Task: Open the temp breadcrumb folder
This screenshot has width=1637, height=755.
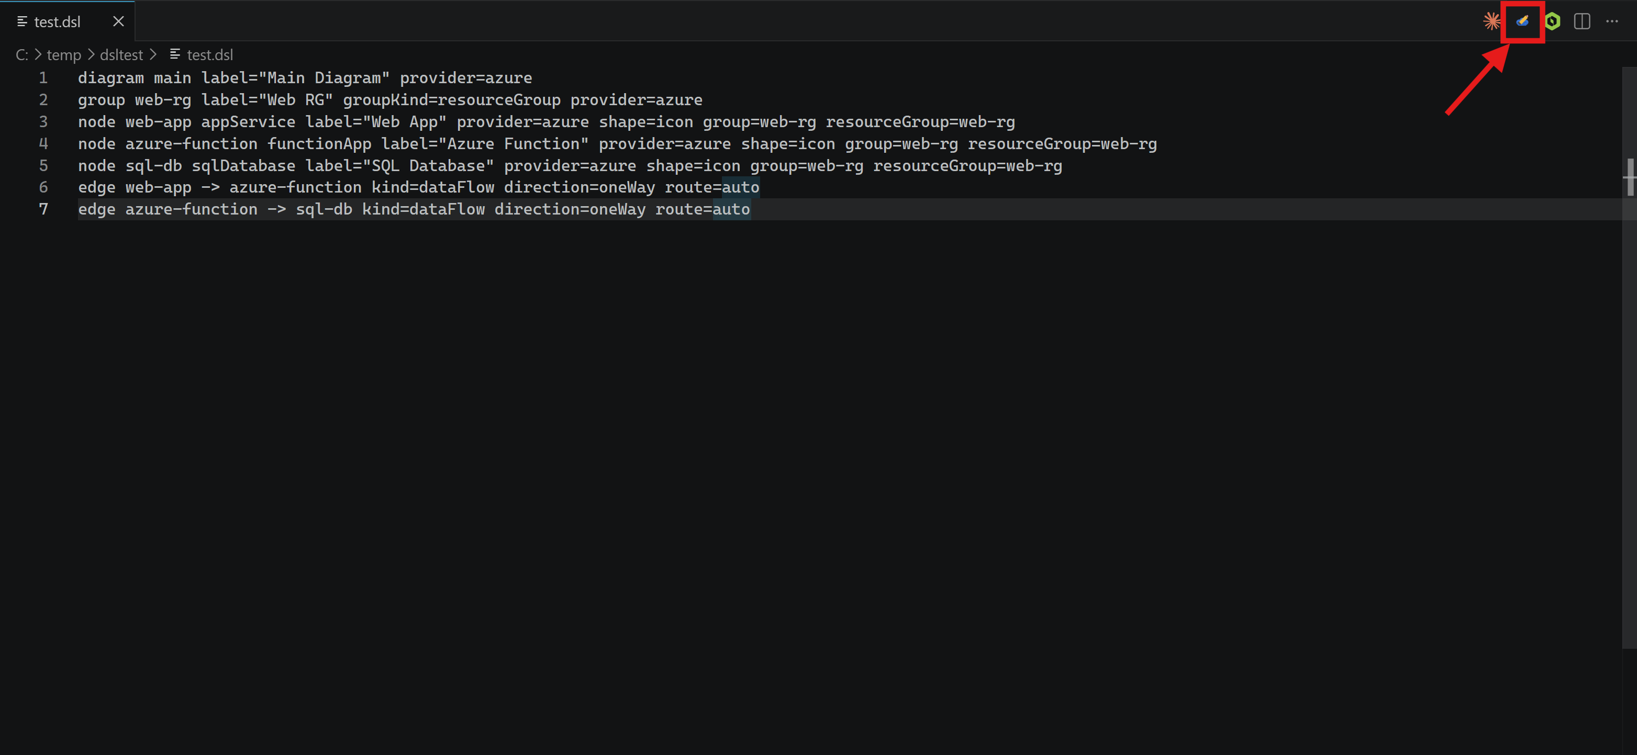Action: click(64, 55)
